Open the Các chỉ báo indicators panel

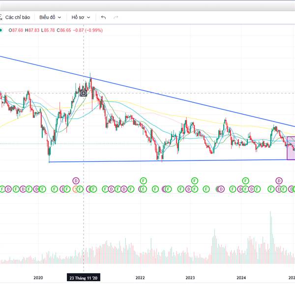point(17,17)
